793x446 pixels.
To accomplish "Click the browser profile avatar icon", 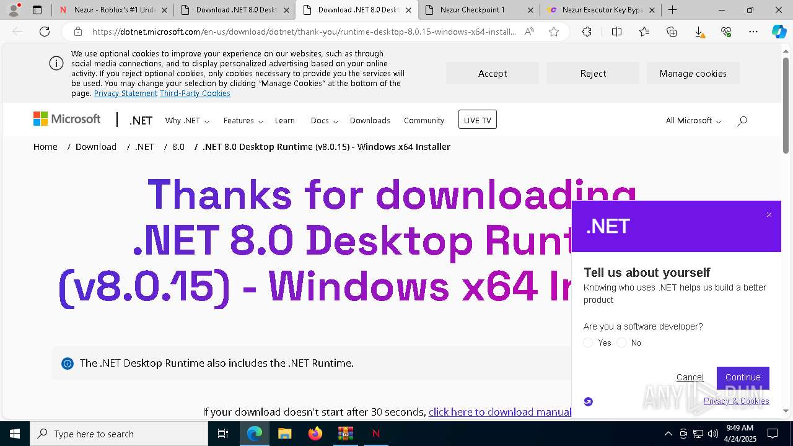I will coord(13,9).
